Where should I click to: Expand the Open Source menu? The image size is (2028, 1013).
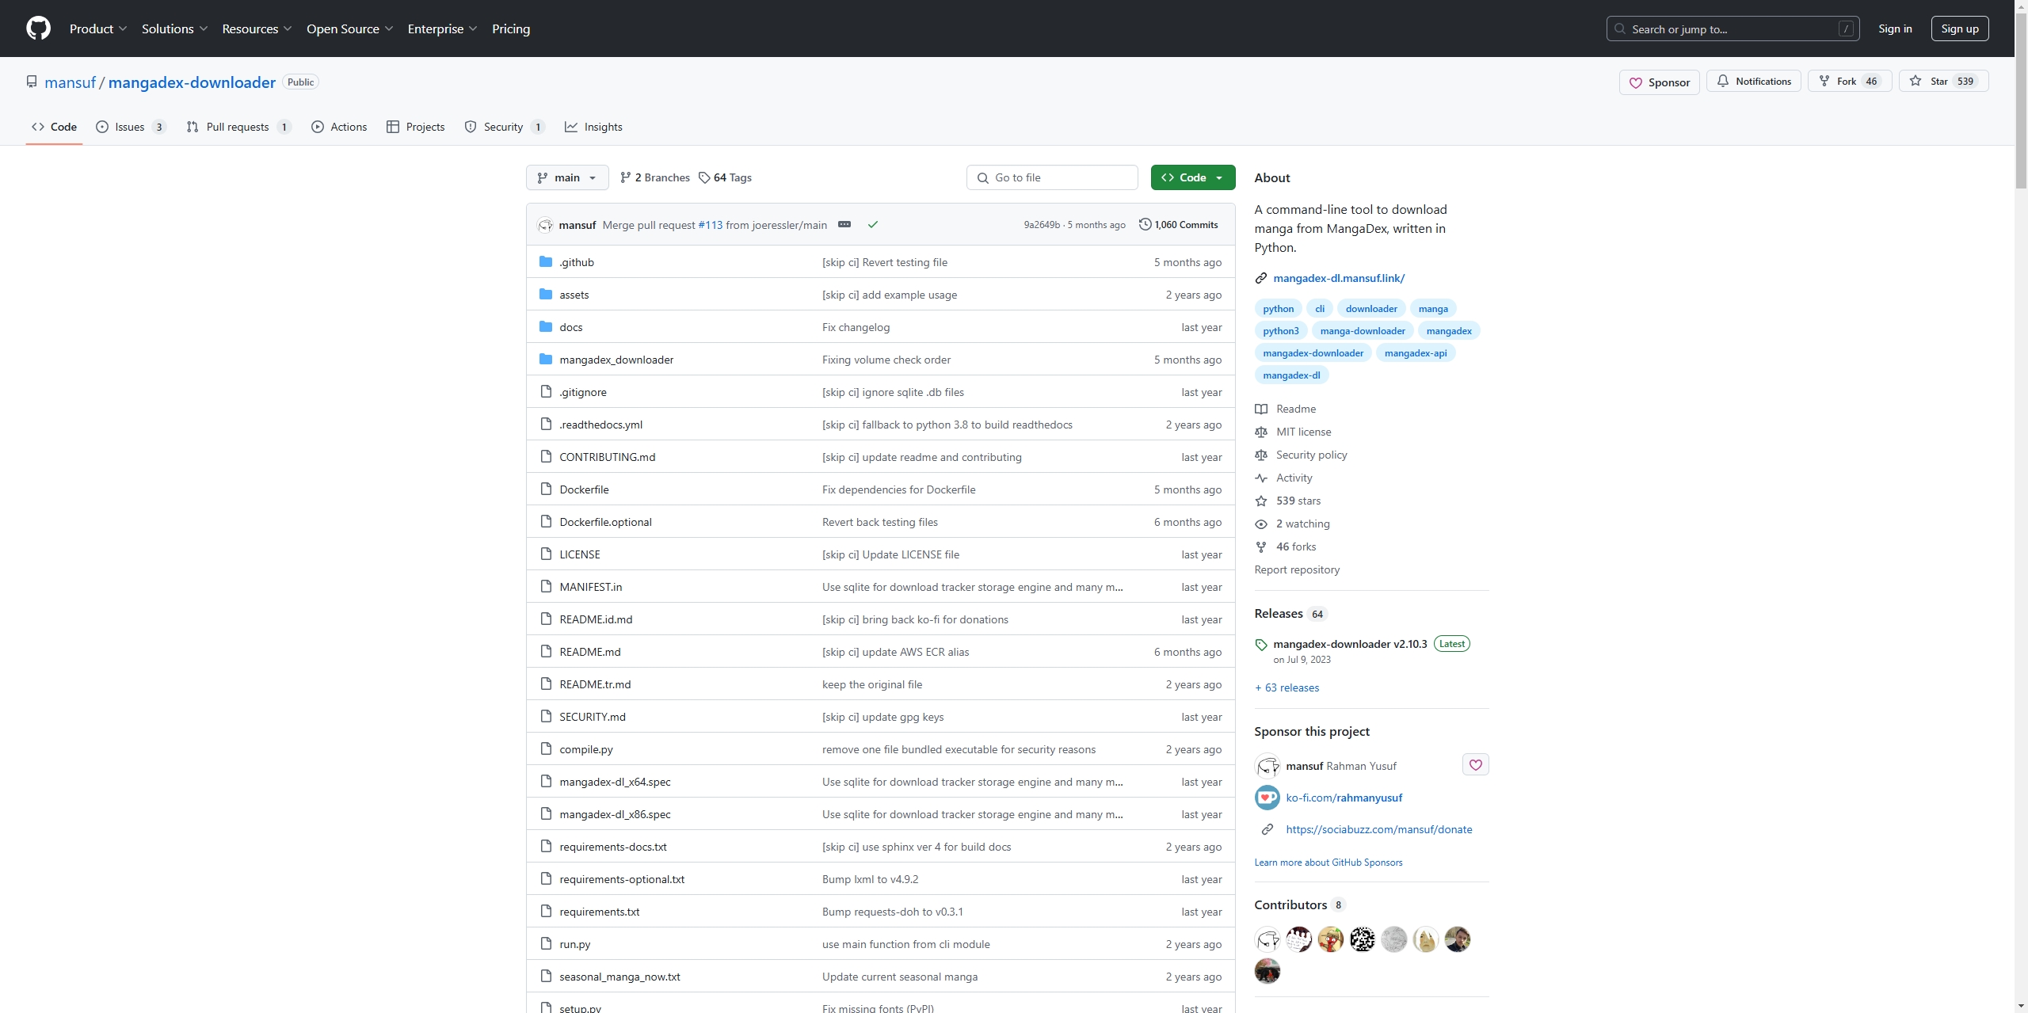350,29
